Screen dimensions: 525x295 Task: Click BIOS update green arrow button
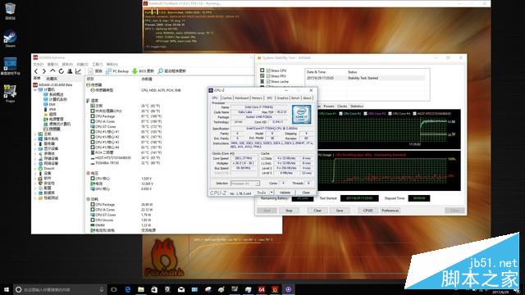tap(143, 71)
